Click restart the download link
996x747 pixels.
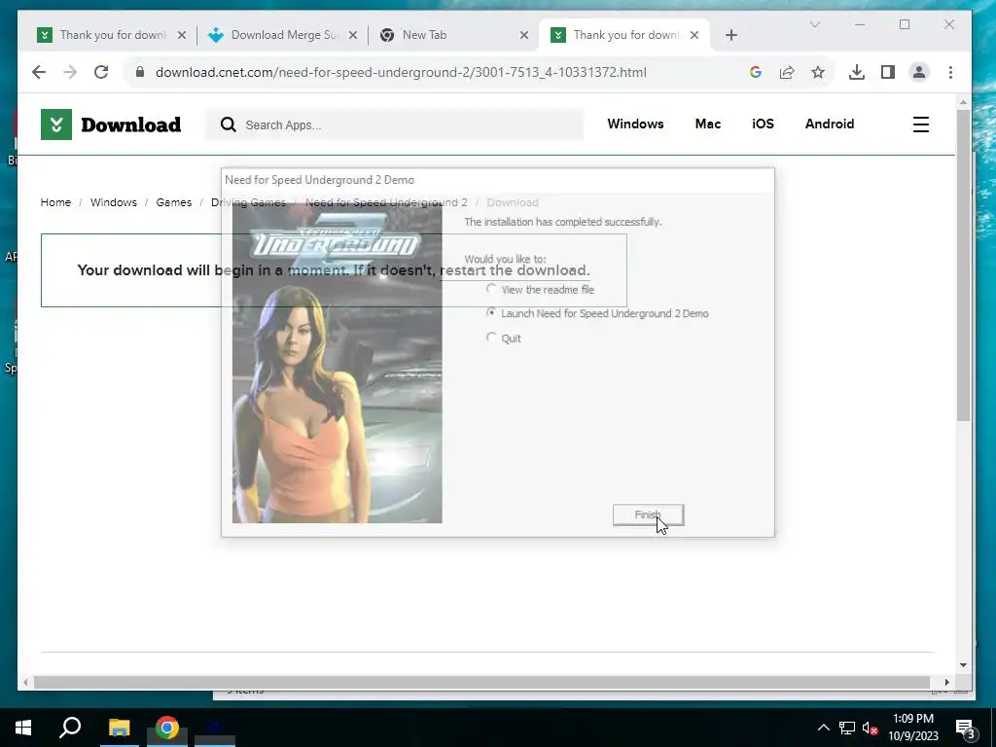click(516, 270)
